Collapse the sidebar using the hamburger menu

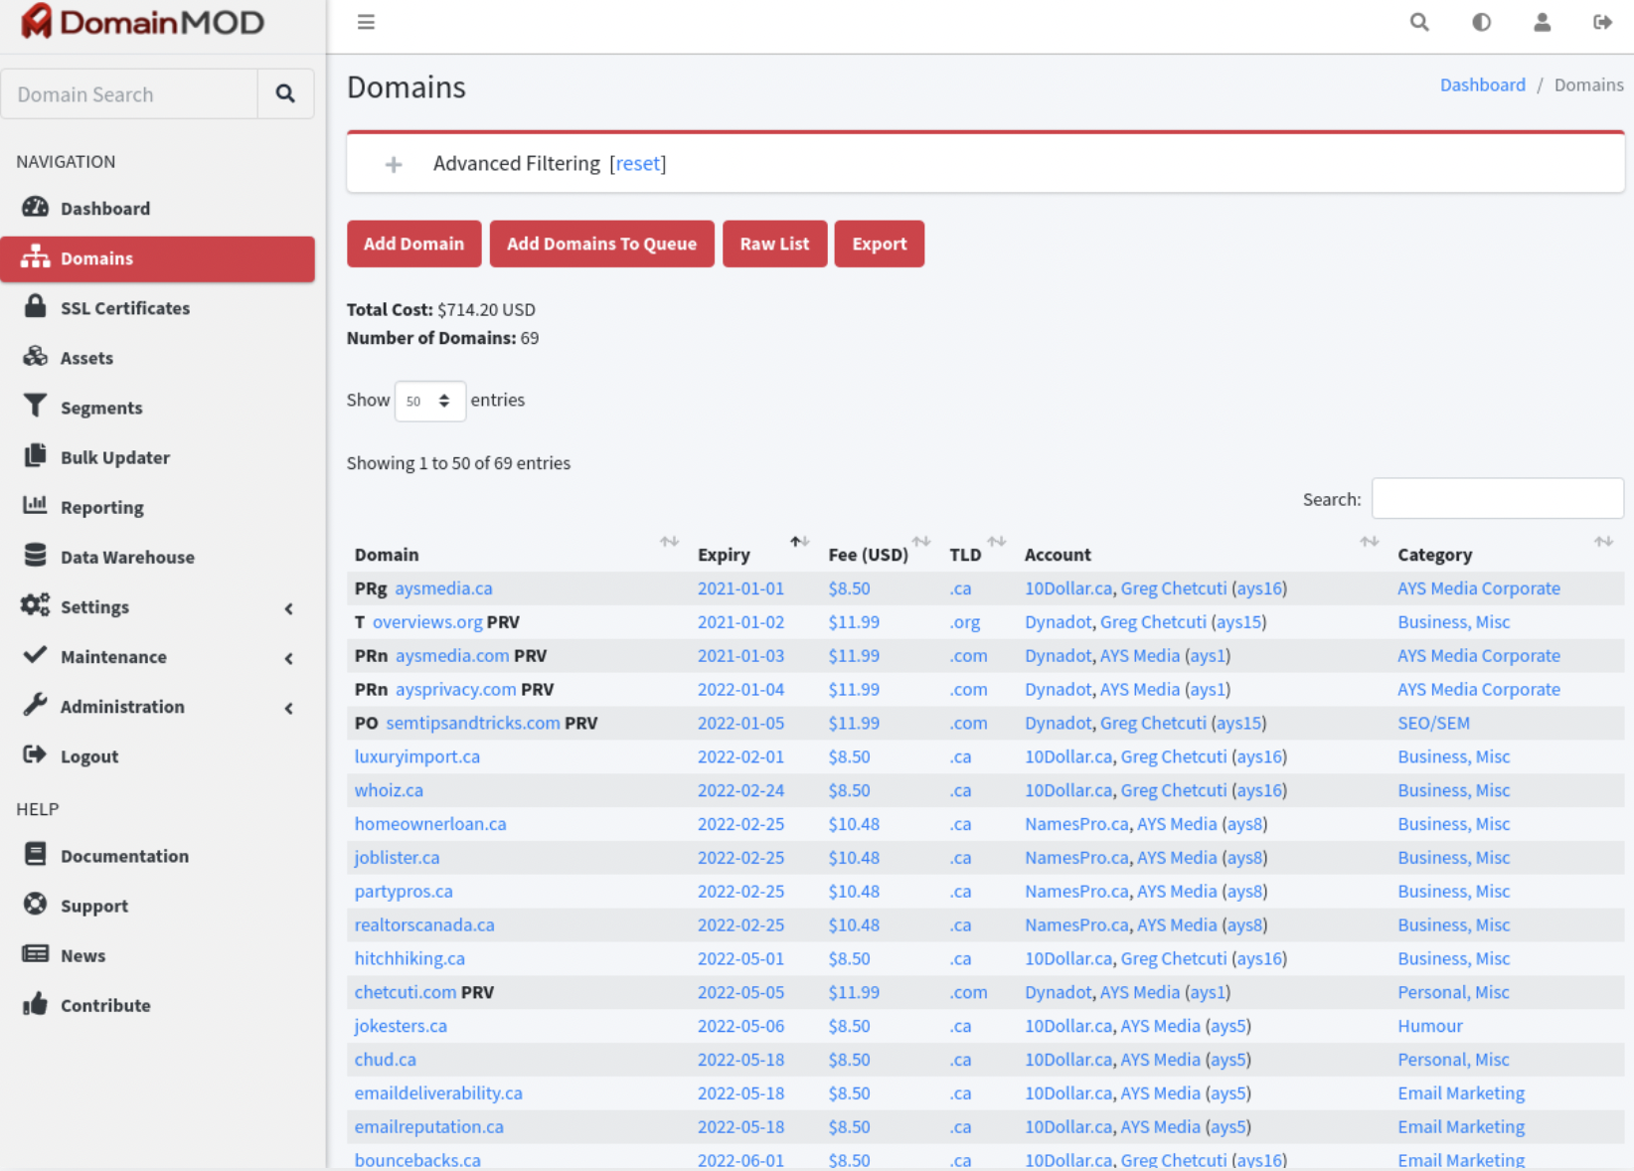coord(366,21)
